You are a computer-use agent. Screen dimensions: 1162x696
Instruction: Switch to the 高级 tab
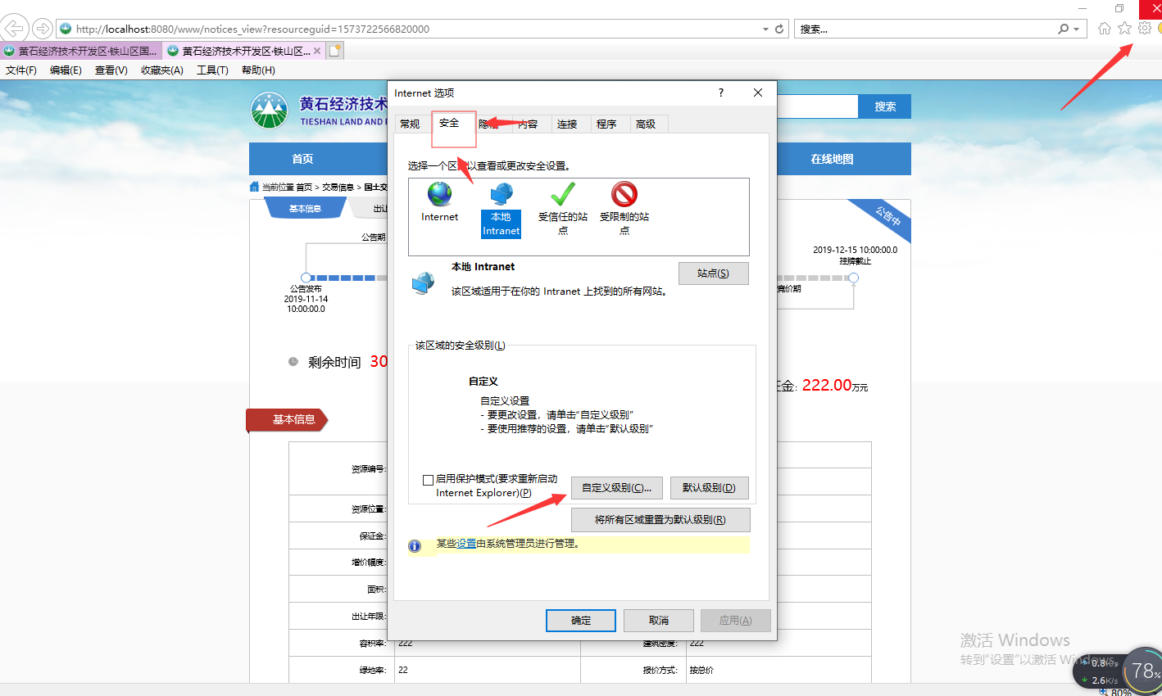click(646, 124)
